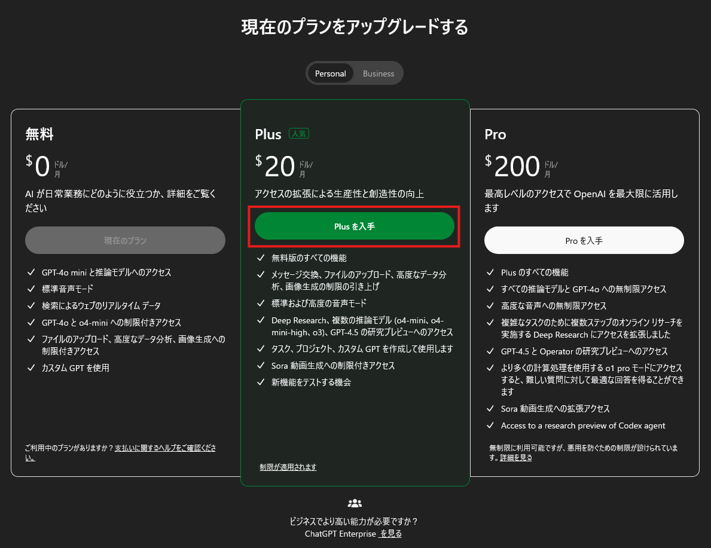711x548 pixels.
Task: Click the checkmark beside 'Sora 動画生成への制限付きアクセス'
Action: pos(261,365)
